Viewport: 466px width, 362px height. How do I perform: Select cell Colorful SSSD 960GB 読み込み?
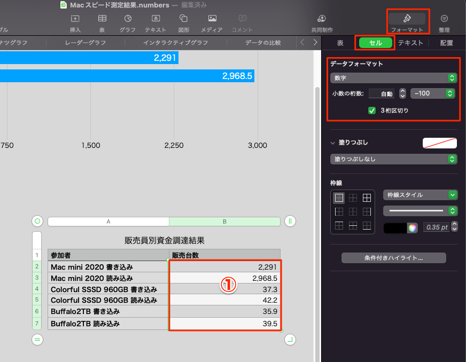108,300
